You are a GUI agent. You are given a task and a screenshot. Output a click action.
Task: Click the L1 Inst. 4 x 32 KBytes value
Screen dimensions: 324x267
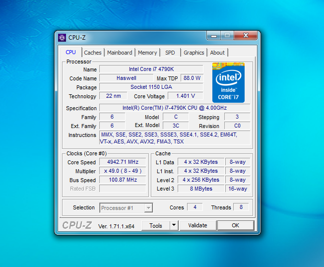pos(201,171)
